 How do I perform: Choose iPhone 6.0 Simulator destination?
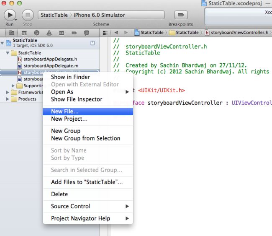[x=99, y=15]
